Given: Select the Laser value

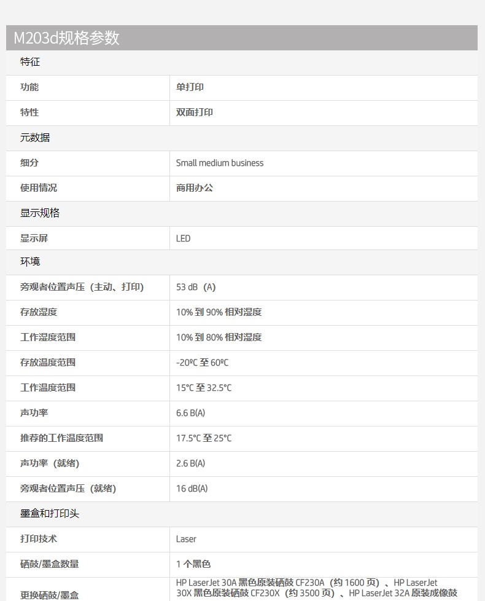Looking at the screenshot, I should tap(186, 539).
